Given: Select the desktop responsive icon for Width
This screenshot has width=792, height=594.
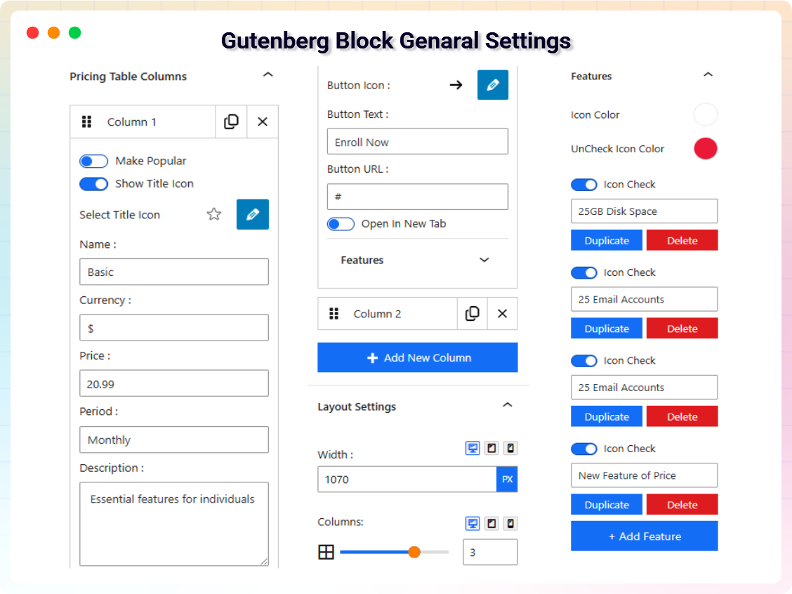Looking at the screenshot, I should [472, 448].
